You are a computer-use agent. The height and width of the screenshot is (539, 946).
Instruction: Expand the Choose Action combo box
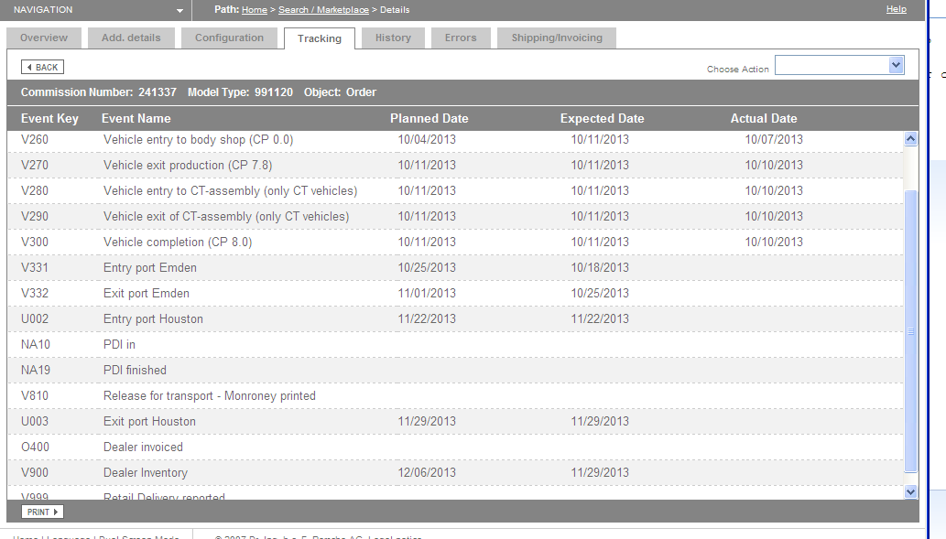839,65
